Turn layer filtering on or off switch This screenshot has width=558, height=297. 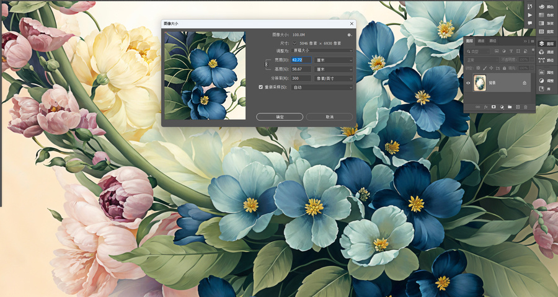pos(533,51)
